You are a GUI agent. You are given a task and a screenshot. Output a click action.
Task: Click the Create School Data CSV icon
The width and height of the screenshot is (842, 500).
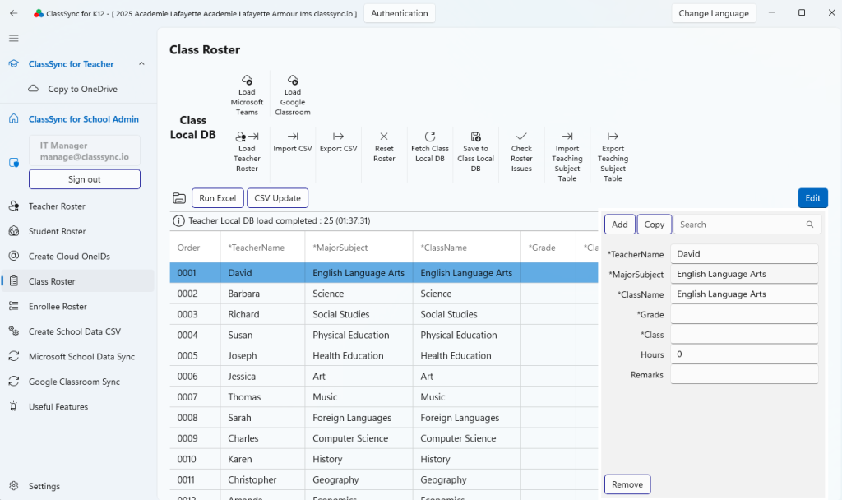(x=14, y=331)
